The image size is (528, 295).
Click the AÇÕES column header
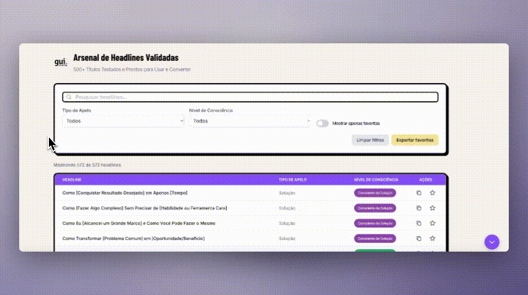click(x=426, y=180)
